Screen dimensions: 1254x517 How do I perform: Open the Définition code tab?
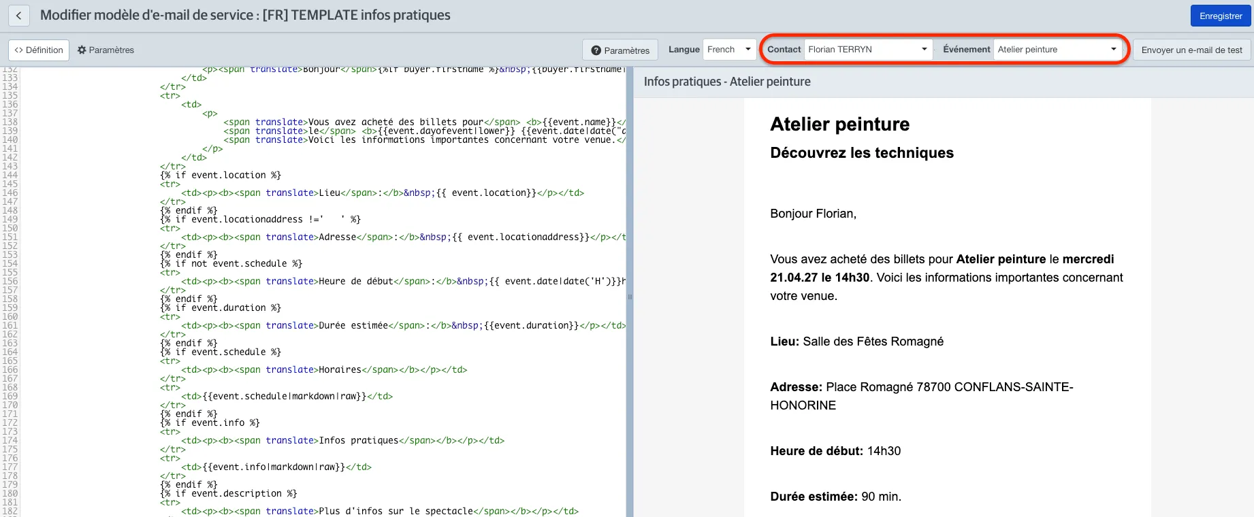39,50
